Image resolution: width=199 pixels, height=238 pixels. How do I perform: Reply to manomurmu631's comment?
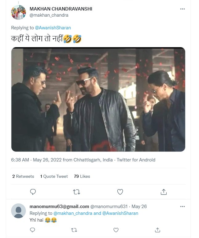coord(32,230)
